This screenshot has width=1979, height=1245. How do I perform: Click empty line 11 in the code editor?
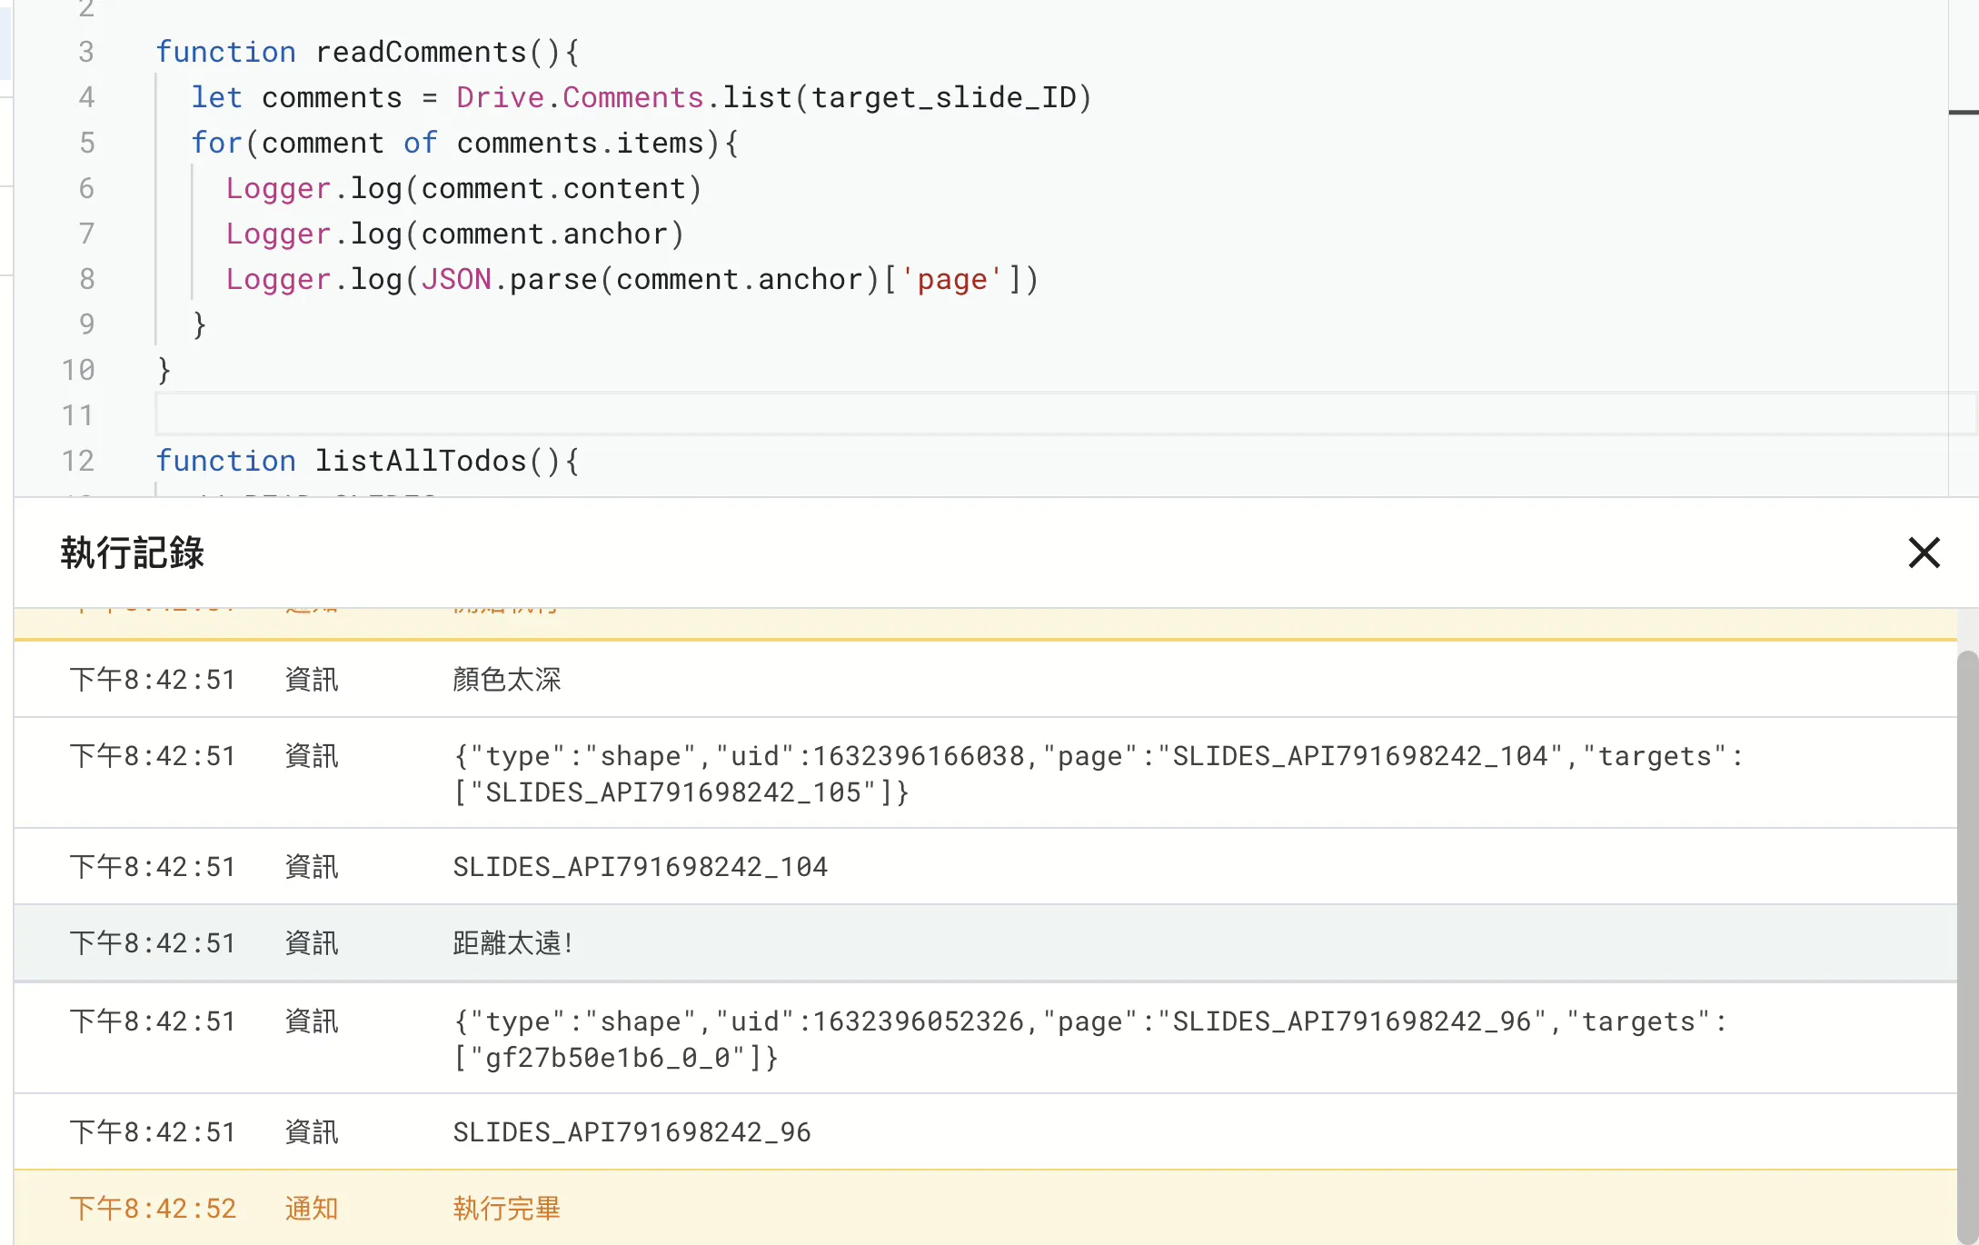tap(545, 414)
